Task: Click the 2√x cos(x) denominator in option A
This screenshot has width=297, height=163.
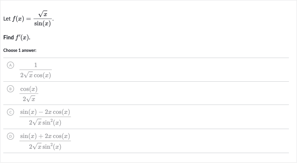Action: tap(36, 75)
